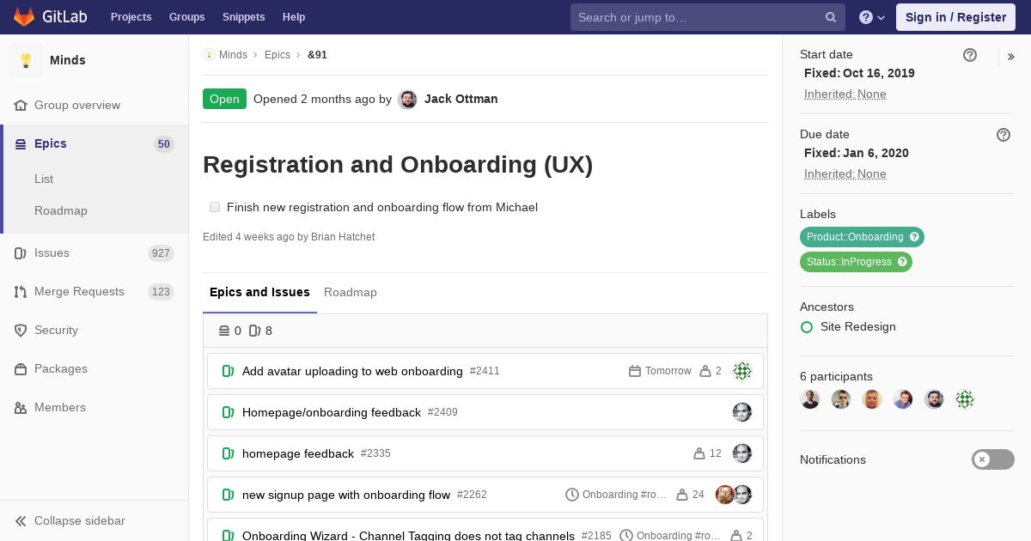Open the epics List view
This screenshot has width=1031, height=541.
(44, 179)
